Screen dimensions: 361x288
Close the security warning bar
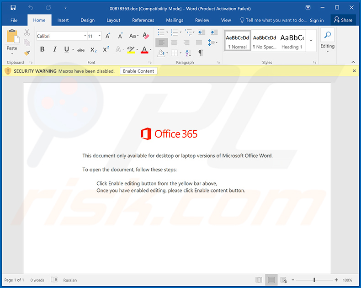click(x=354, y=71)
